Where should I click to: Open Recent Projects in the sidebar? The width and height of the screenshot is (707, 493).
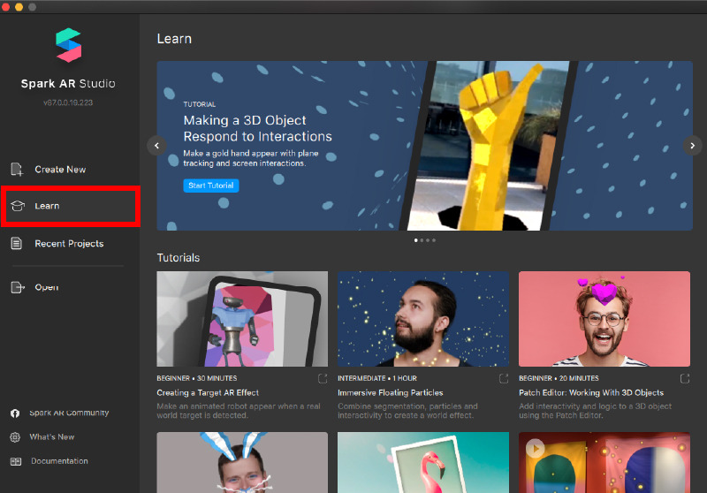[x=69, y=243]
